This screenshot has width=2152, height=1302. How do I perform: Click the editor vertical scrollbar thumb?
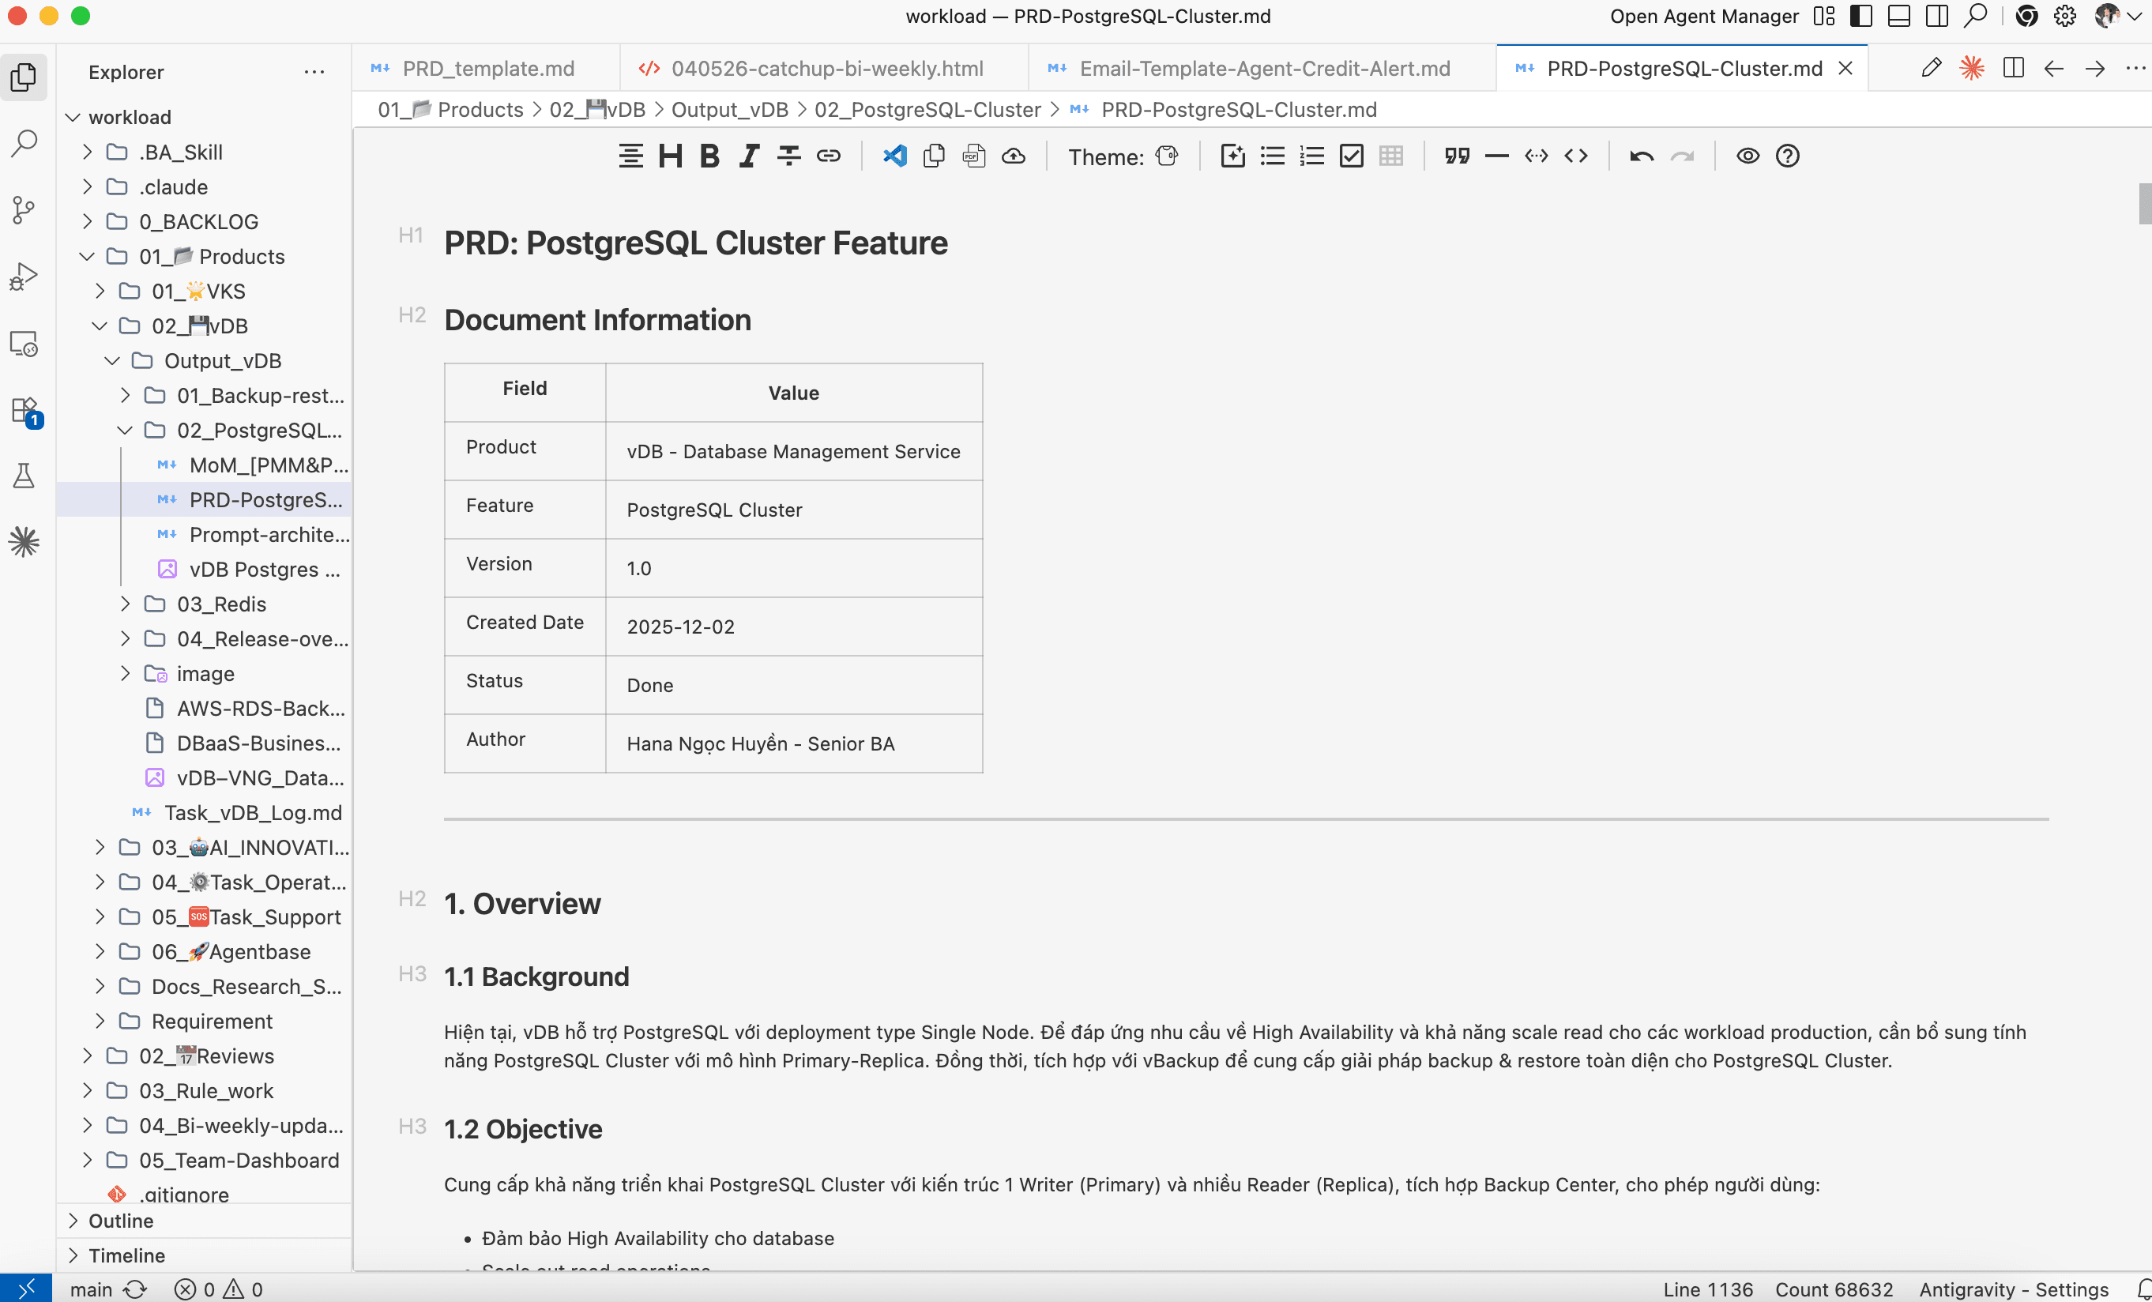[x=2145, y=204]
